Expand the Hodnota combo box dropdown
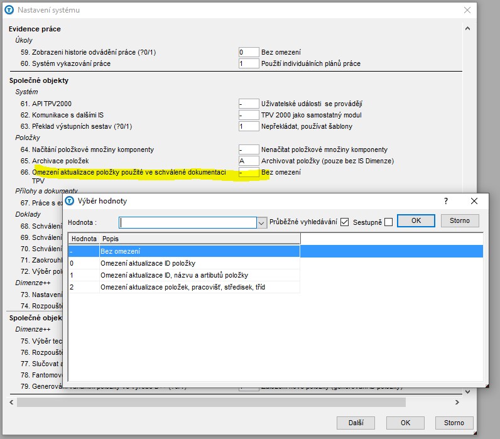Viewport: 500px width, 439px height. point(262,222)
